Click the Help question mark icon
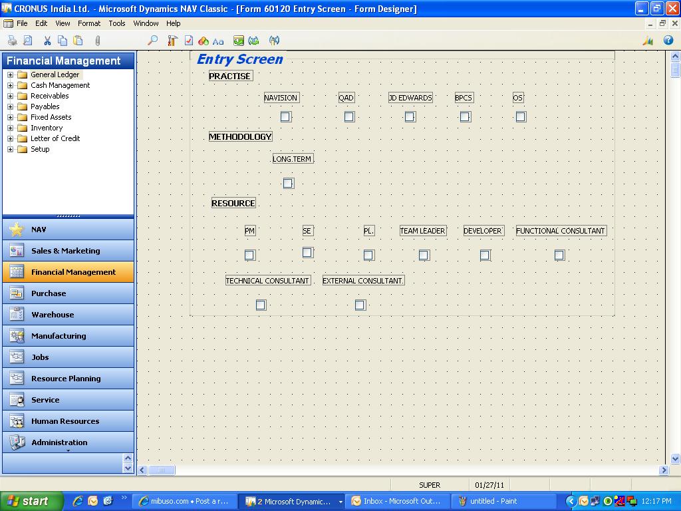 coord(668,41)
